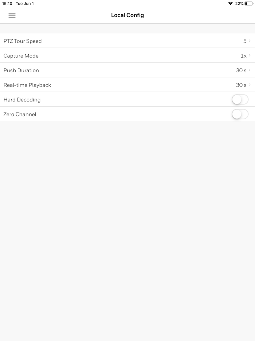The width and height of the screenshot is (255, 341).
Task: Open the PTZ Tour Speed setting
Action: click(127, 41)
